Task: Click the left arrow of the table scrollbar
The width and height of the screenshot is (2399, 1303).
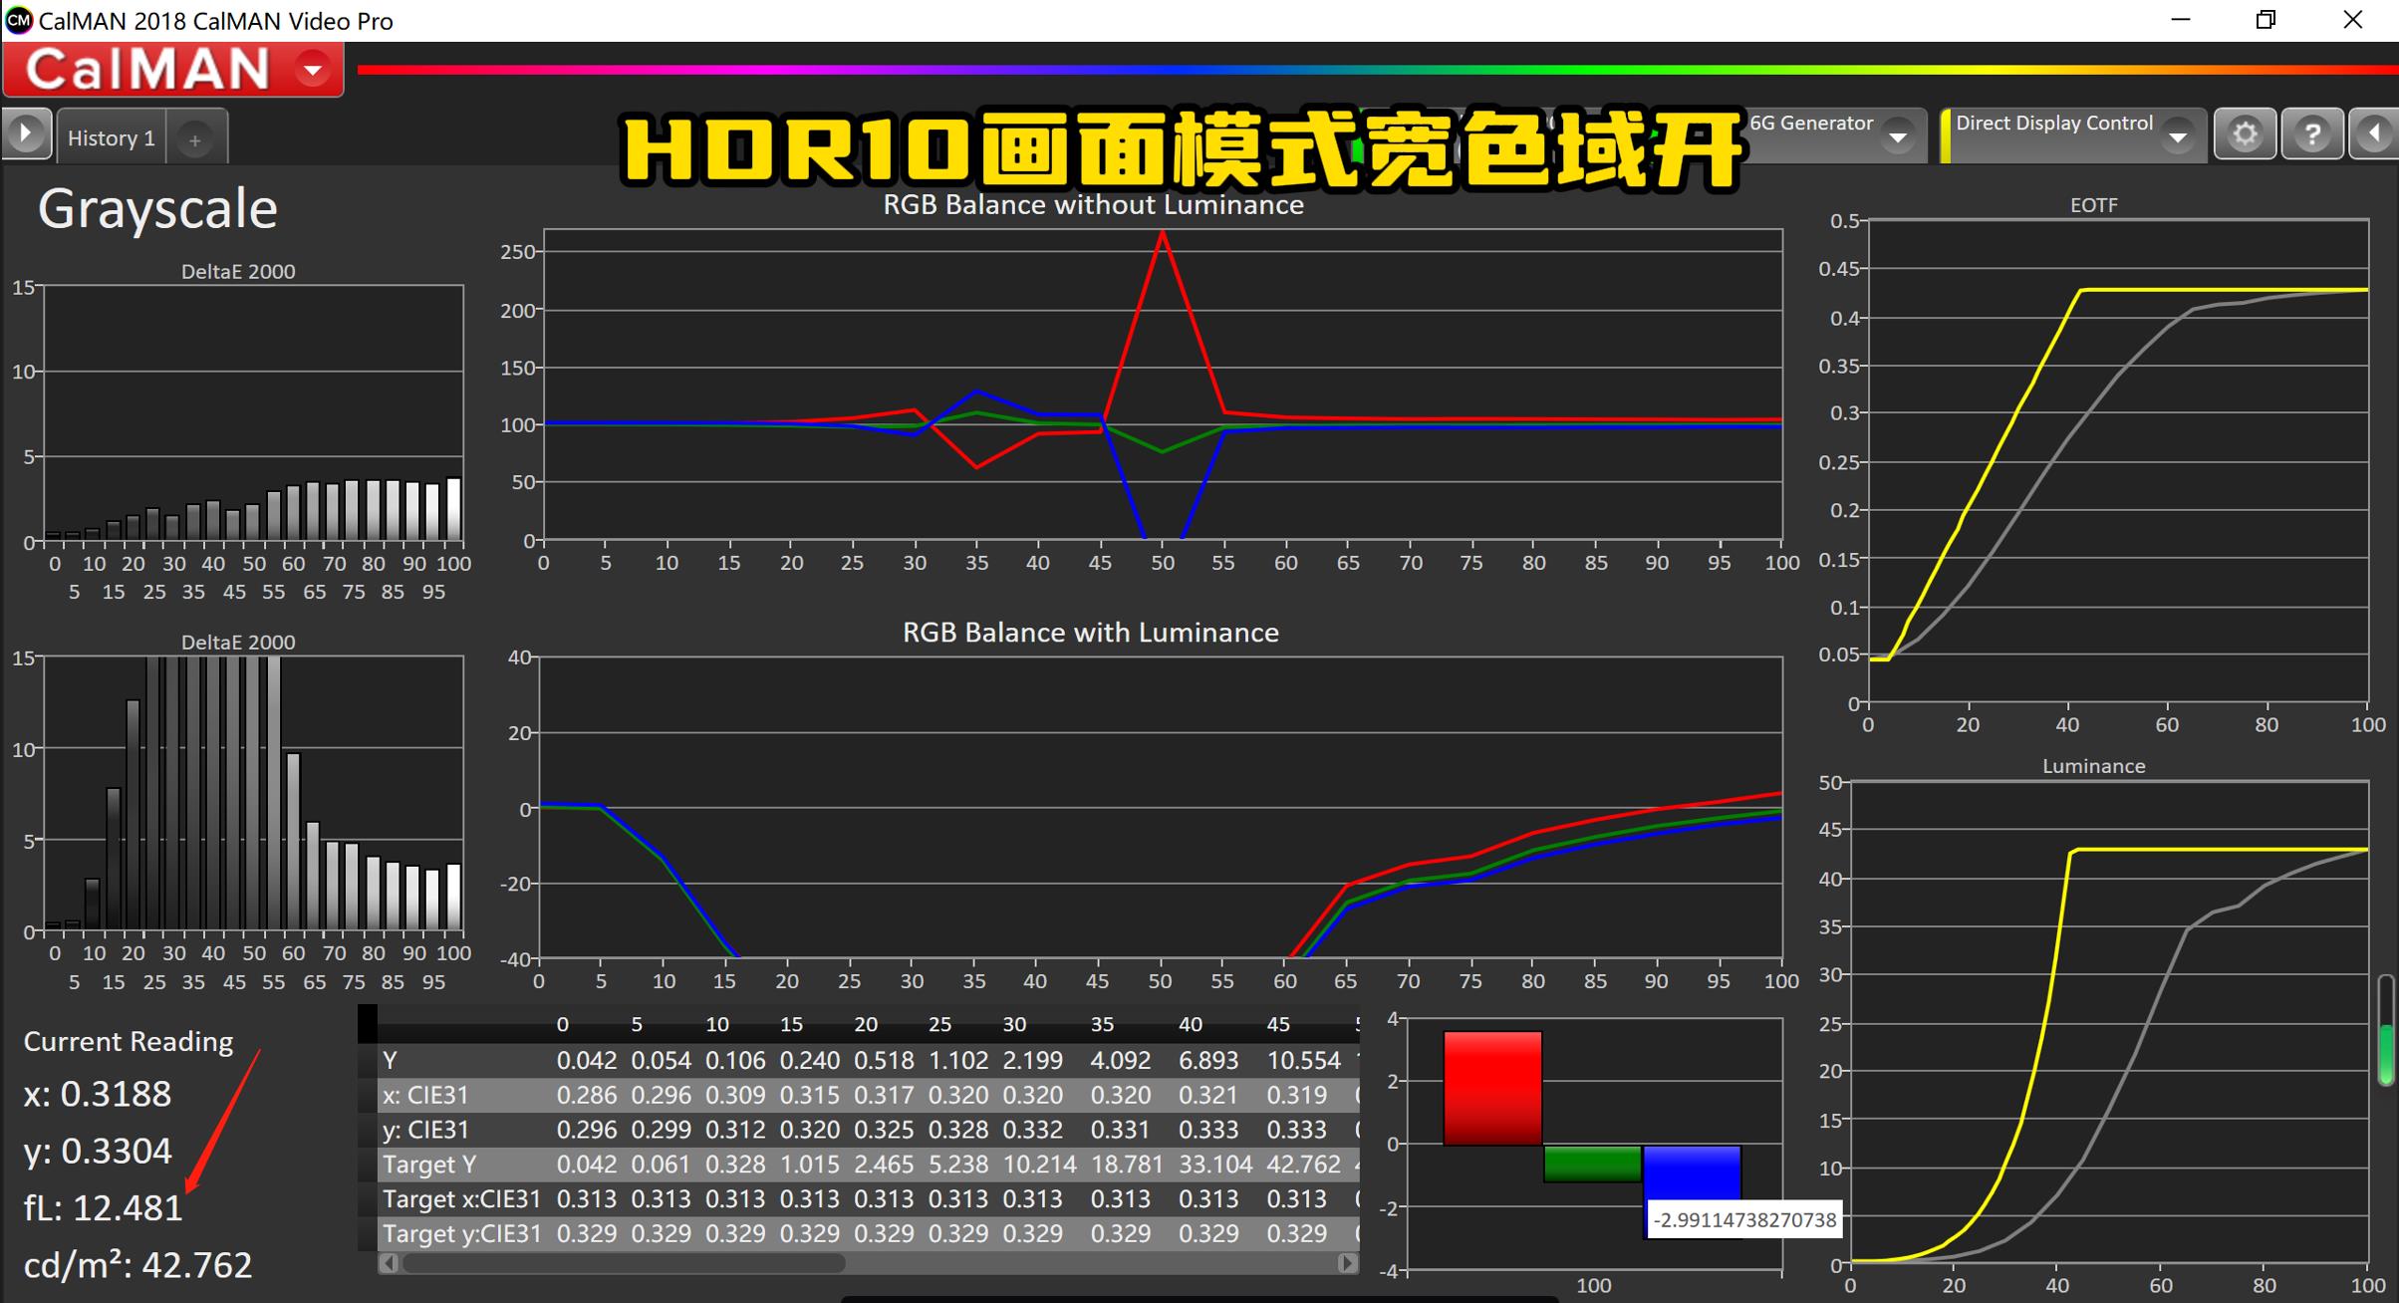Action: pyautogui.click(x=389, y=1263)
